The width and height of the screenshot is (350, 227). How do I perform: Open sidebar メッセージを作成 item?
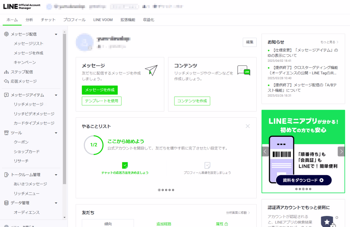(29, 53)
